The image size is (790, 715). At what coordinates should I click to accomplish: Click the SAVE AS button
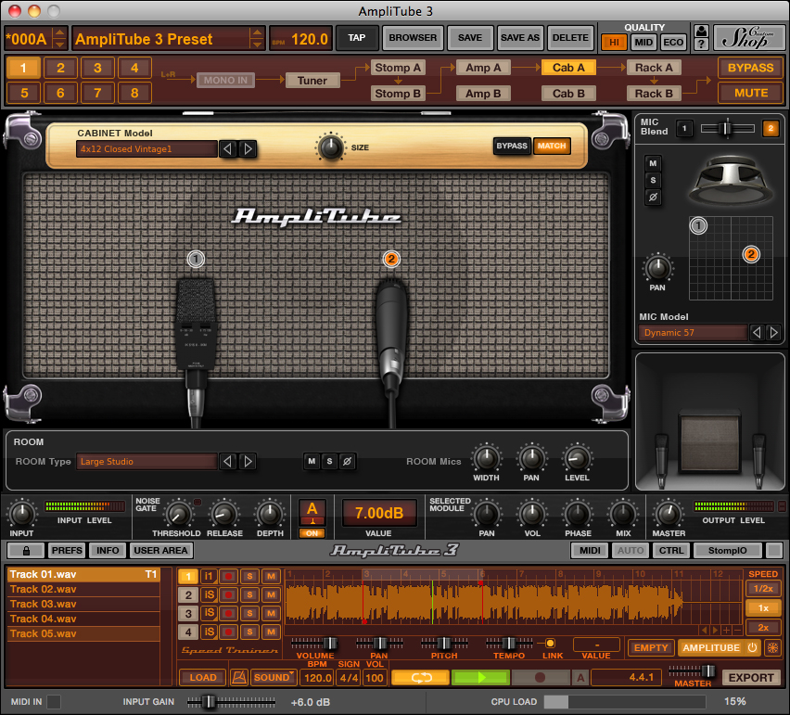[x=519, y=38]
